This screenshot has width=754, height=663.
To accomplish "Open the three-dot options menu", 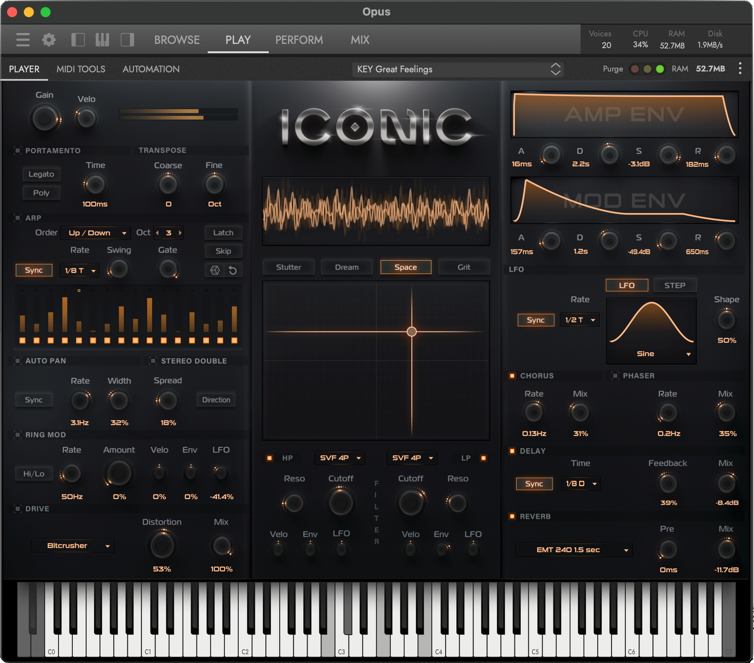I will coord(740,69).
